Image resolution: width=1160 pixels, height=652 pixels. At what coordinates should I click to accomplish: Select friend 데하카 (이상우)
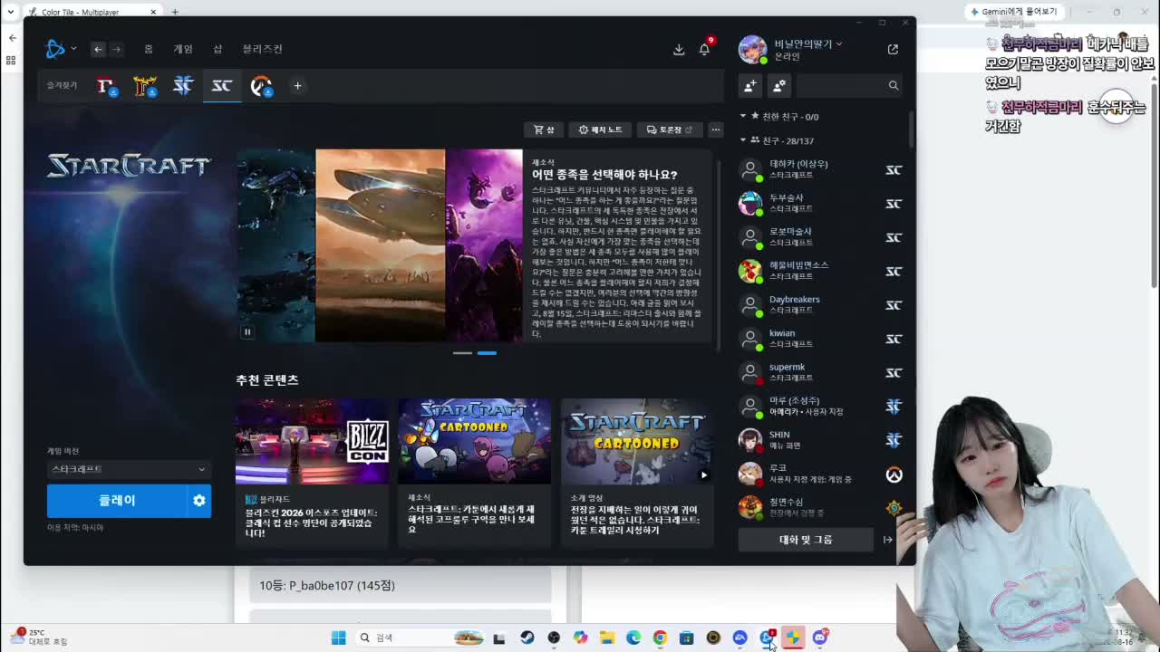(x=820, y=169)
